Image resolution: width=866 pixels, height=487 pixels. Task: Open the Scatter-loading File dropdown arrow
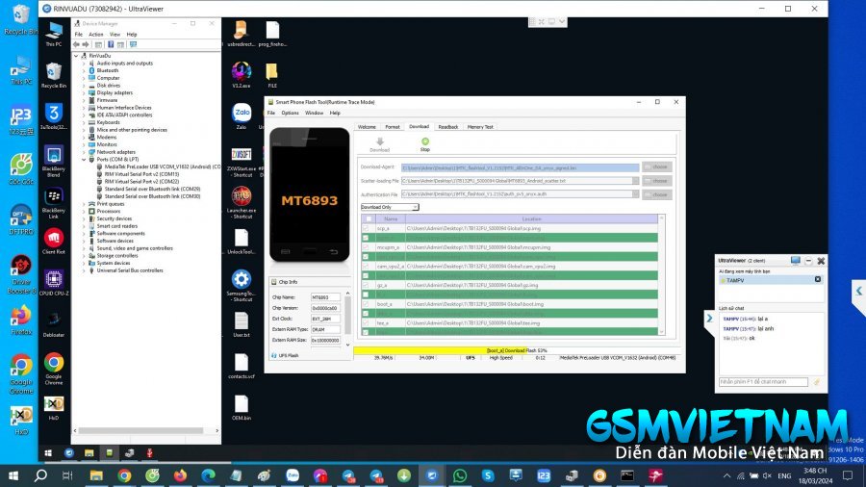click(x=636, y=181)
